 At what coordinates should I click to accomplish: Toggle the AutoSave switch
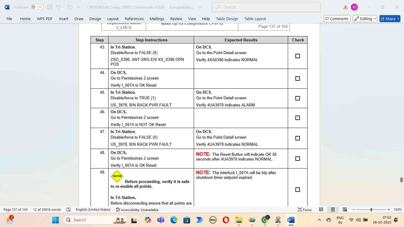(37, 7)
